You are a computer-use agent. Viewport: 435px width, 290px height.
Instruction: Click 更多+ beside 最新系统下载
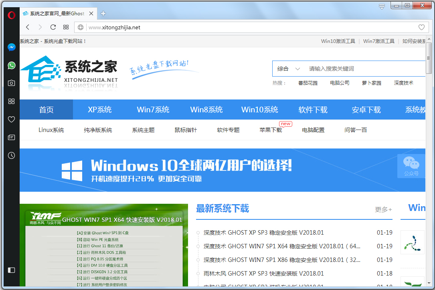tap(383, 209)
